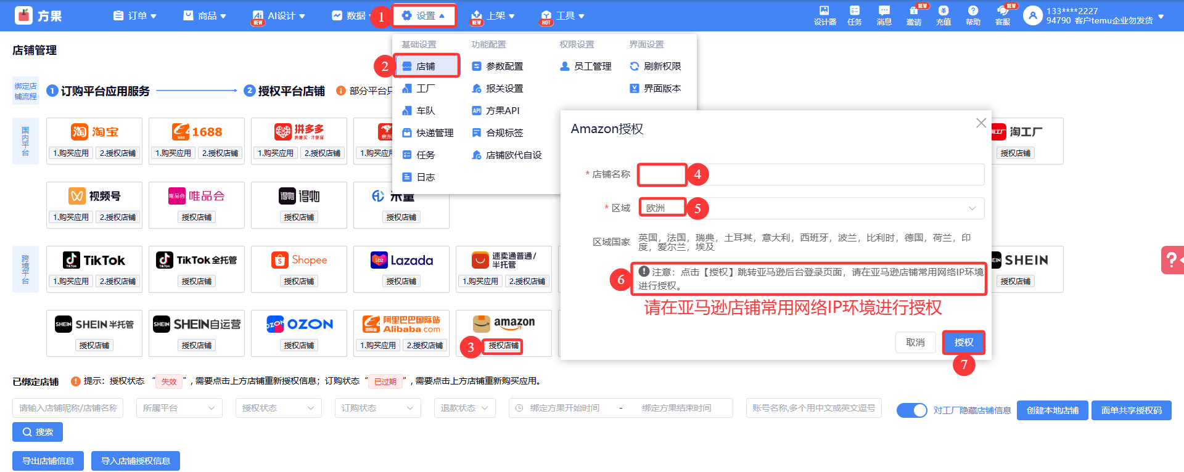Open the 订单 top menu

[x=135, y=15]
